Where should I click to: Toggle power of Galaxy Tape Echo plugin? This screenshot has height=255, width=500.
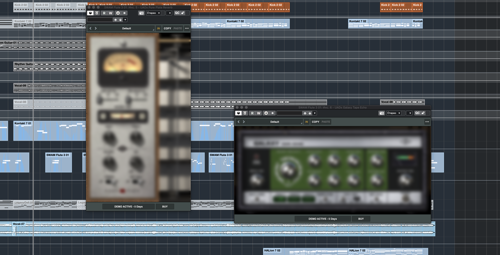tap(239, 113)
